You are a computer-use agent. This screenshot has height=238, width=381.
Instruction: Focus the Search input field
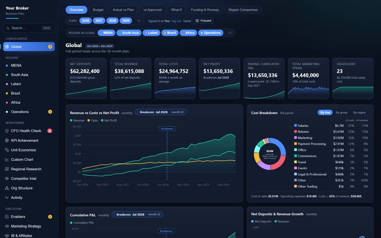[29, 28]
